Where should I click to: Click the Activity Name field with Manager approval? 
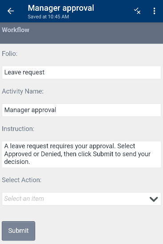coord(81,110)
